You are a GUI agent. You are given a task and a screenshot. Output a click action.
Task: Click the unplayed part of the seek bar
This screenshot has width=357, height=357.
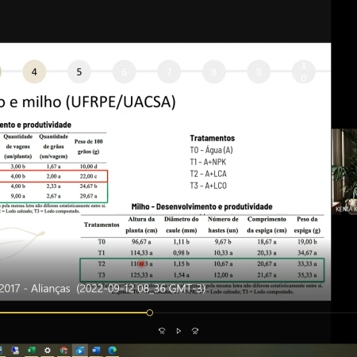pos(253,313)
